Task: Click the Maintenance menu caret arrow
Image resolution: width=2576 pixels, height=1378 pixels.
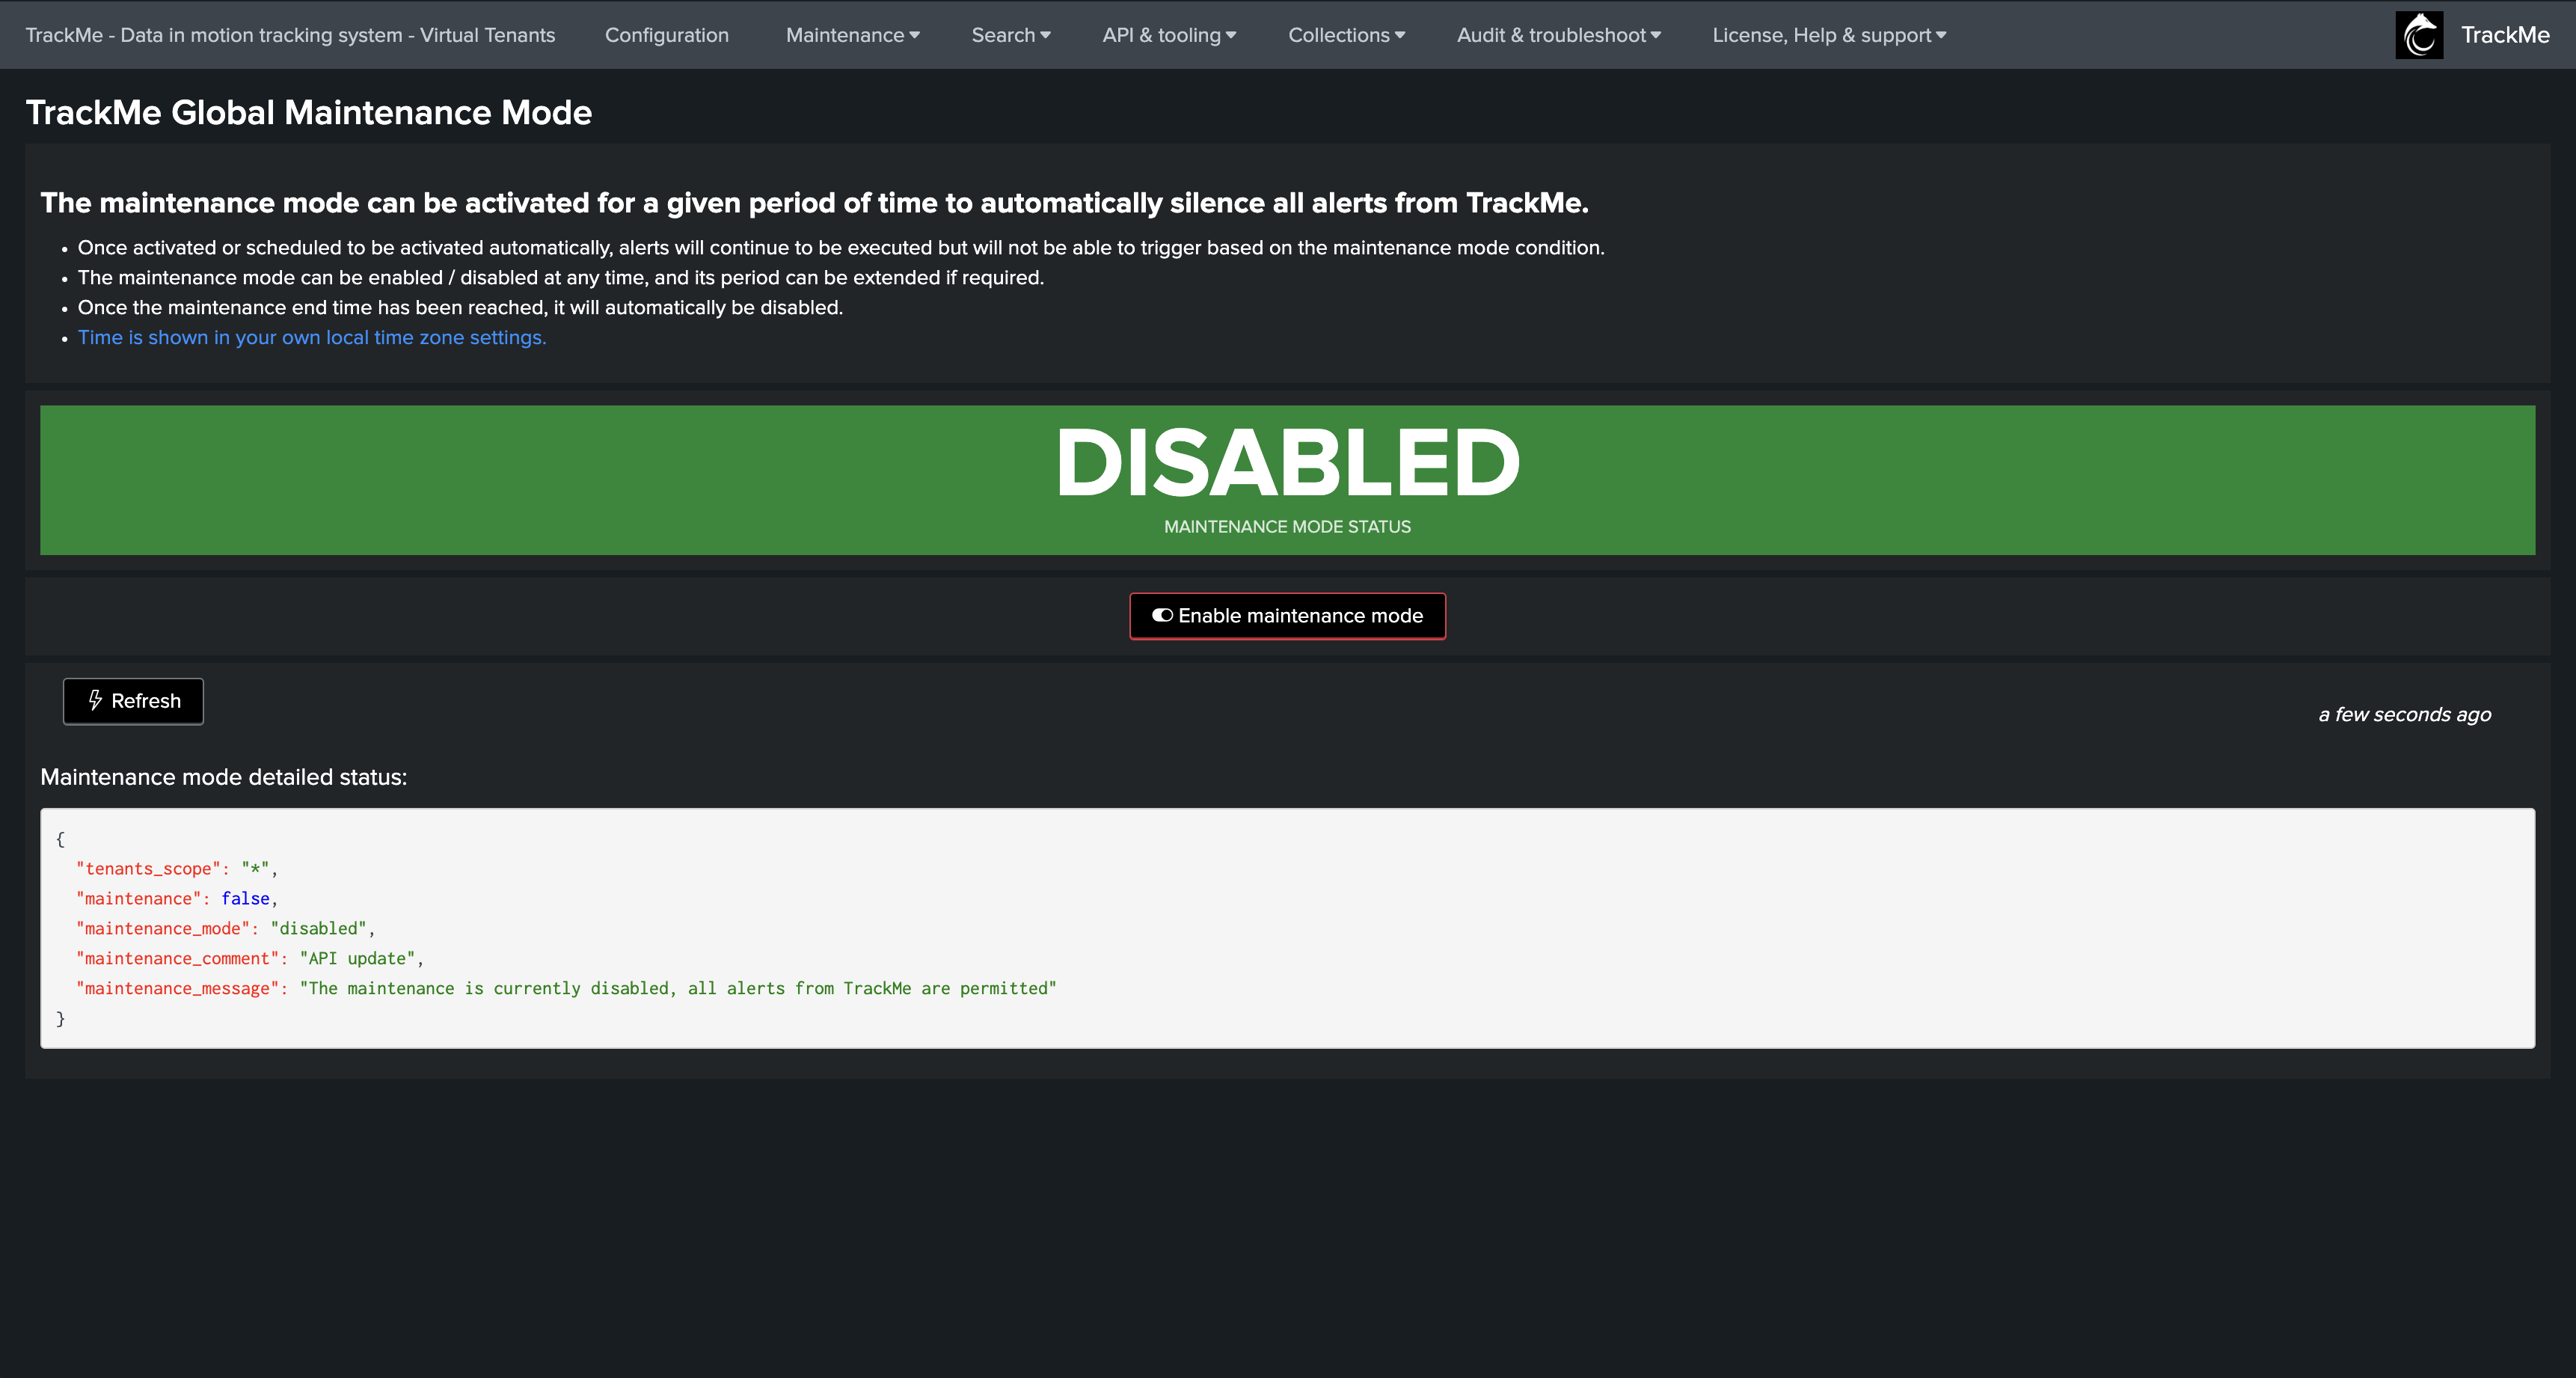Action: 915,35
